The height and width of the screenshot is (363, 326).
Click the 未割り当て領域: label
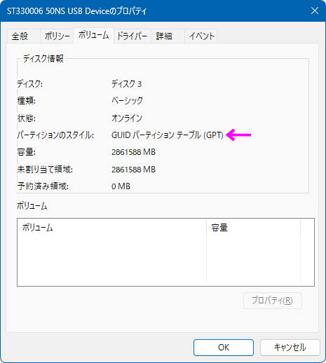[x=45, y=170]
